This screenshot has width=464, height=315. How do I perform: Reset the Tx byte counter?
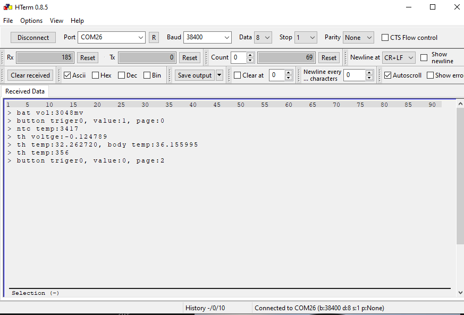point(190,58)
